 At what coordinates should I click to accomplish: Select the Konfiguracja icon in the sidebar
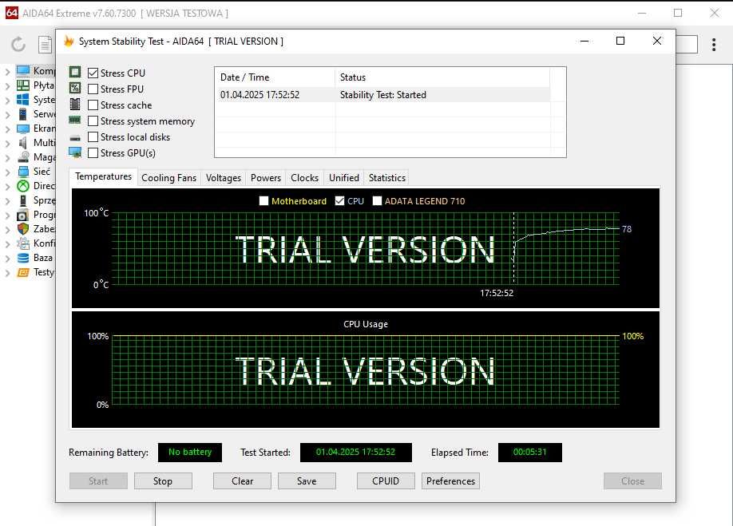click(23, 243)
